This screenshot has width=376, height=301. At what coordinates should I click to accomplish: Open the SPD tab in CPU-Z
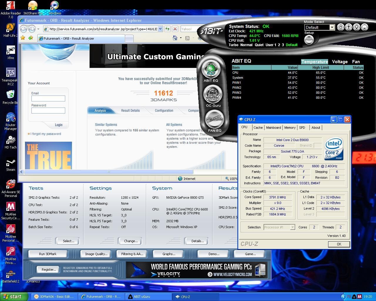click(302, 128)
